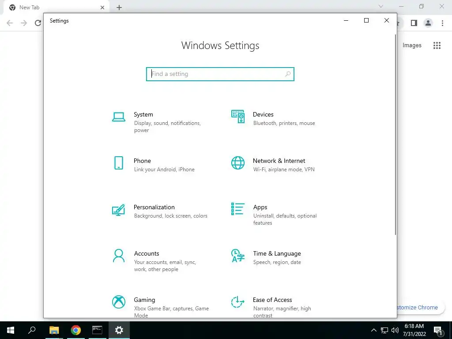This screenshot has width=452, height=339.
Task: Open the System settings heading
Action: tap(143, 114)
